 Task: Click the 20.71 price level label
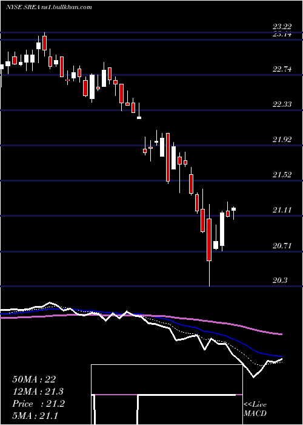[282, 246]
